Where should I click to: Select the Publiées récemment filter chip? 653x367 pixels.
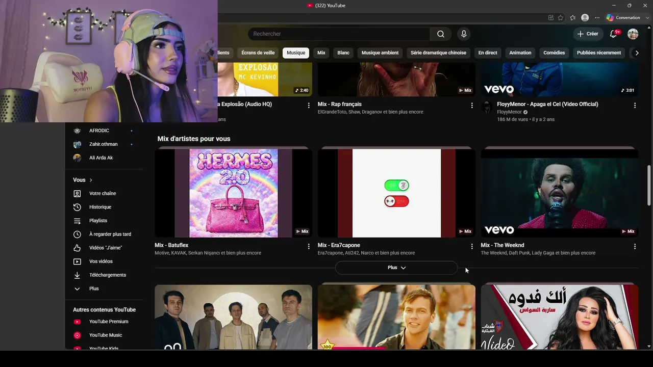(x=599, y=53)
